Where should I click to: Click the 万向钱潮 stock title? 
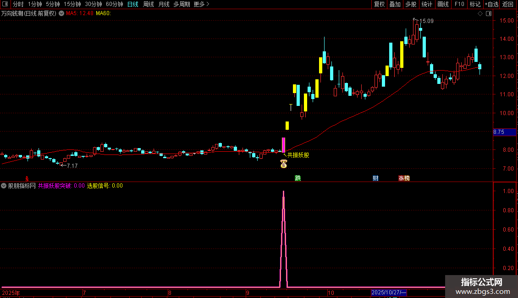(29, 14)
